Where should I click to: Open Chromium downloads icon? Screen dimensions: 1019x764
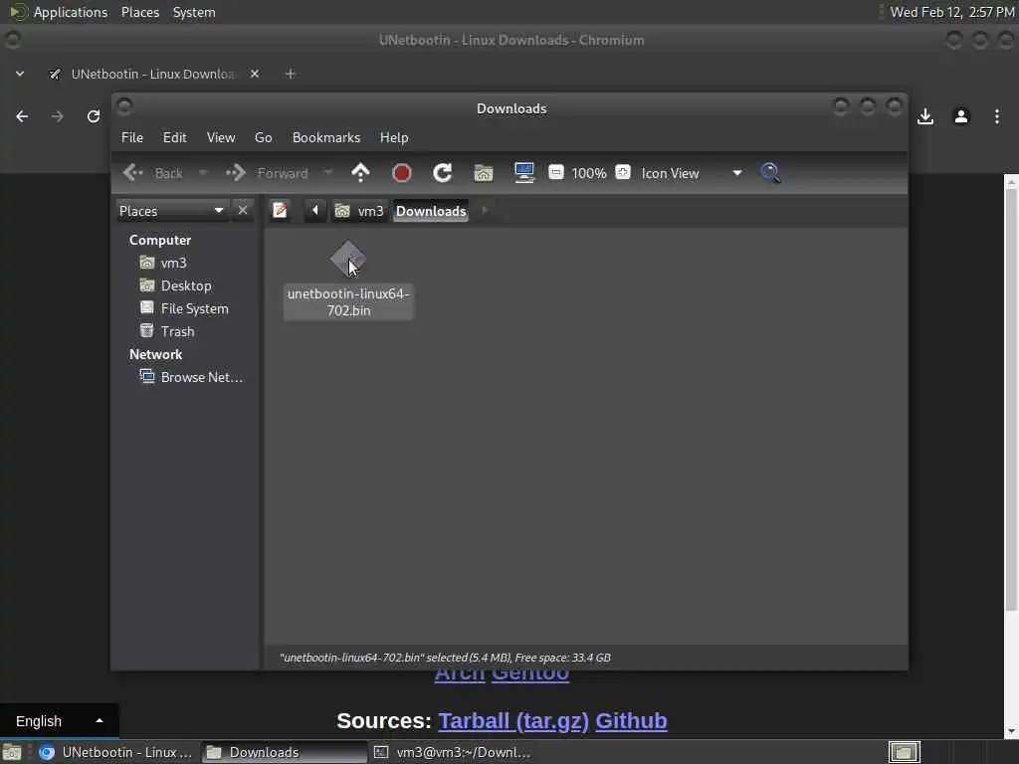(925, 116)
